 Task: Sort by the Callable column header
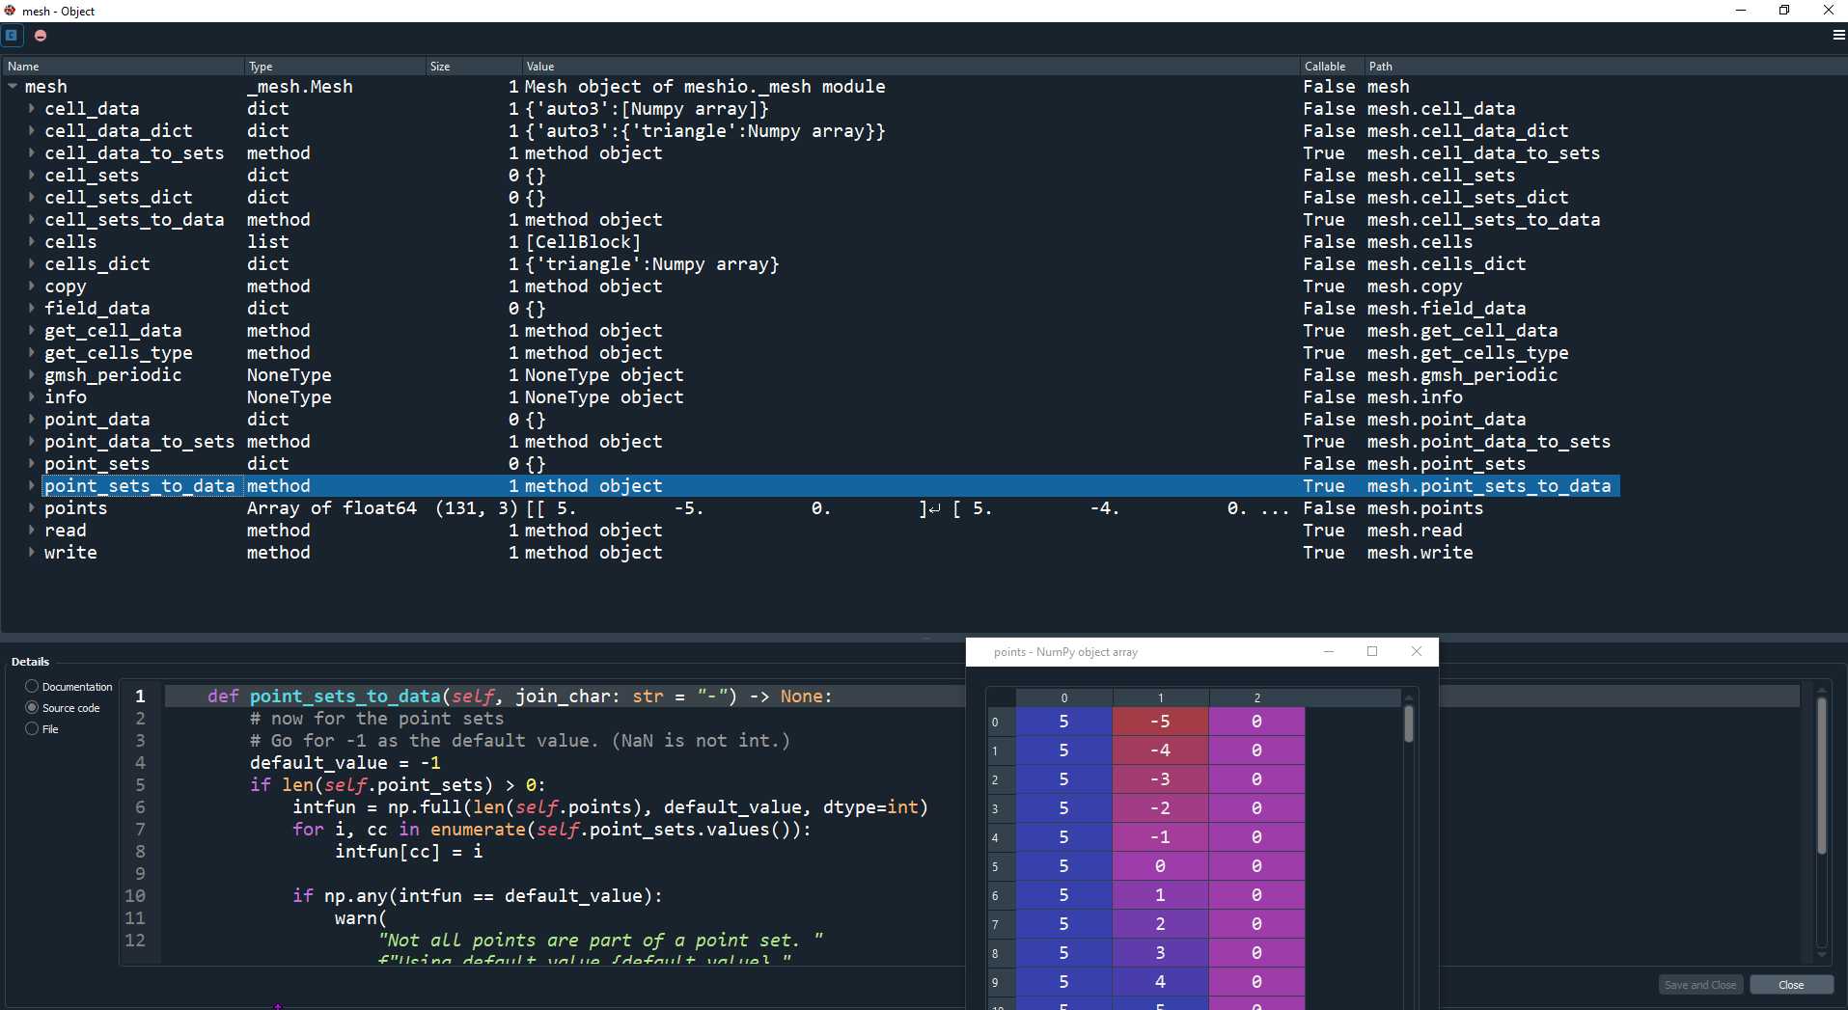pos(1331,67)
